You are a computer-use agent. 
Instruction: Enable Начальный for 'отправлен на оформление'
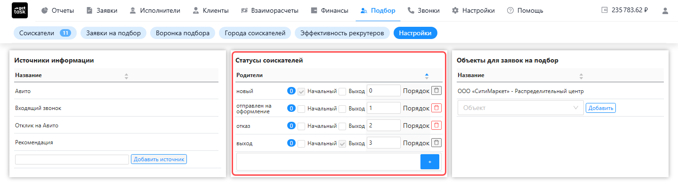coord(301,109)
